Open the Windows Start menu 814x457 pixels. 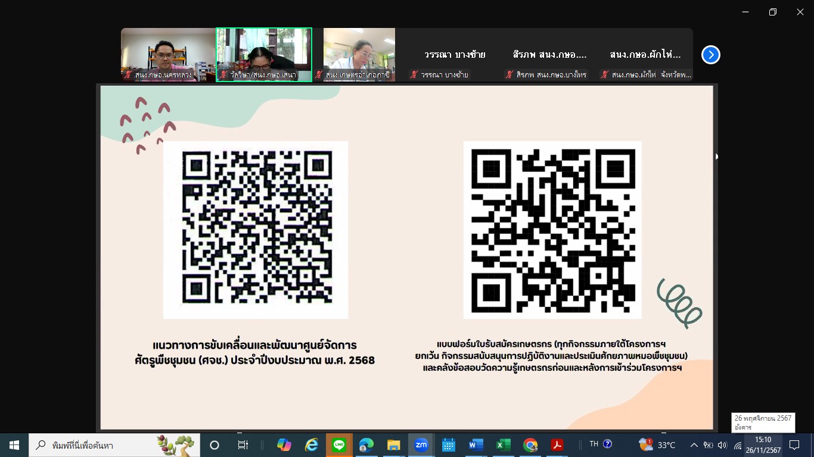click(14, 445)
